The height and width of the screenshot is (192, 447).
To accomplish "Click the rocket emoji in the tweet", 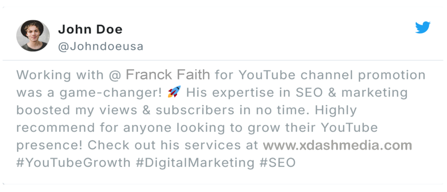I will [x=174, y=93].
